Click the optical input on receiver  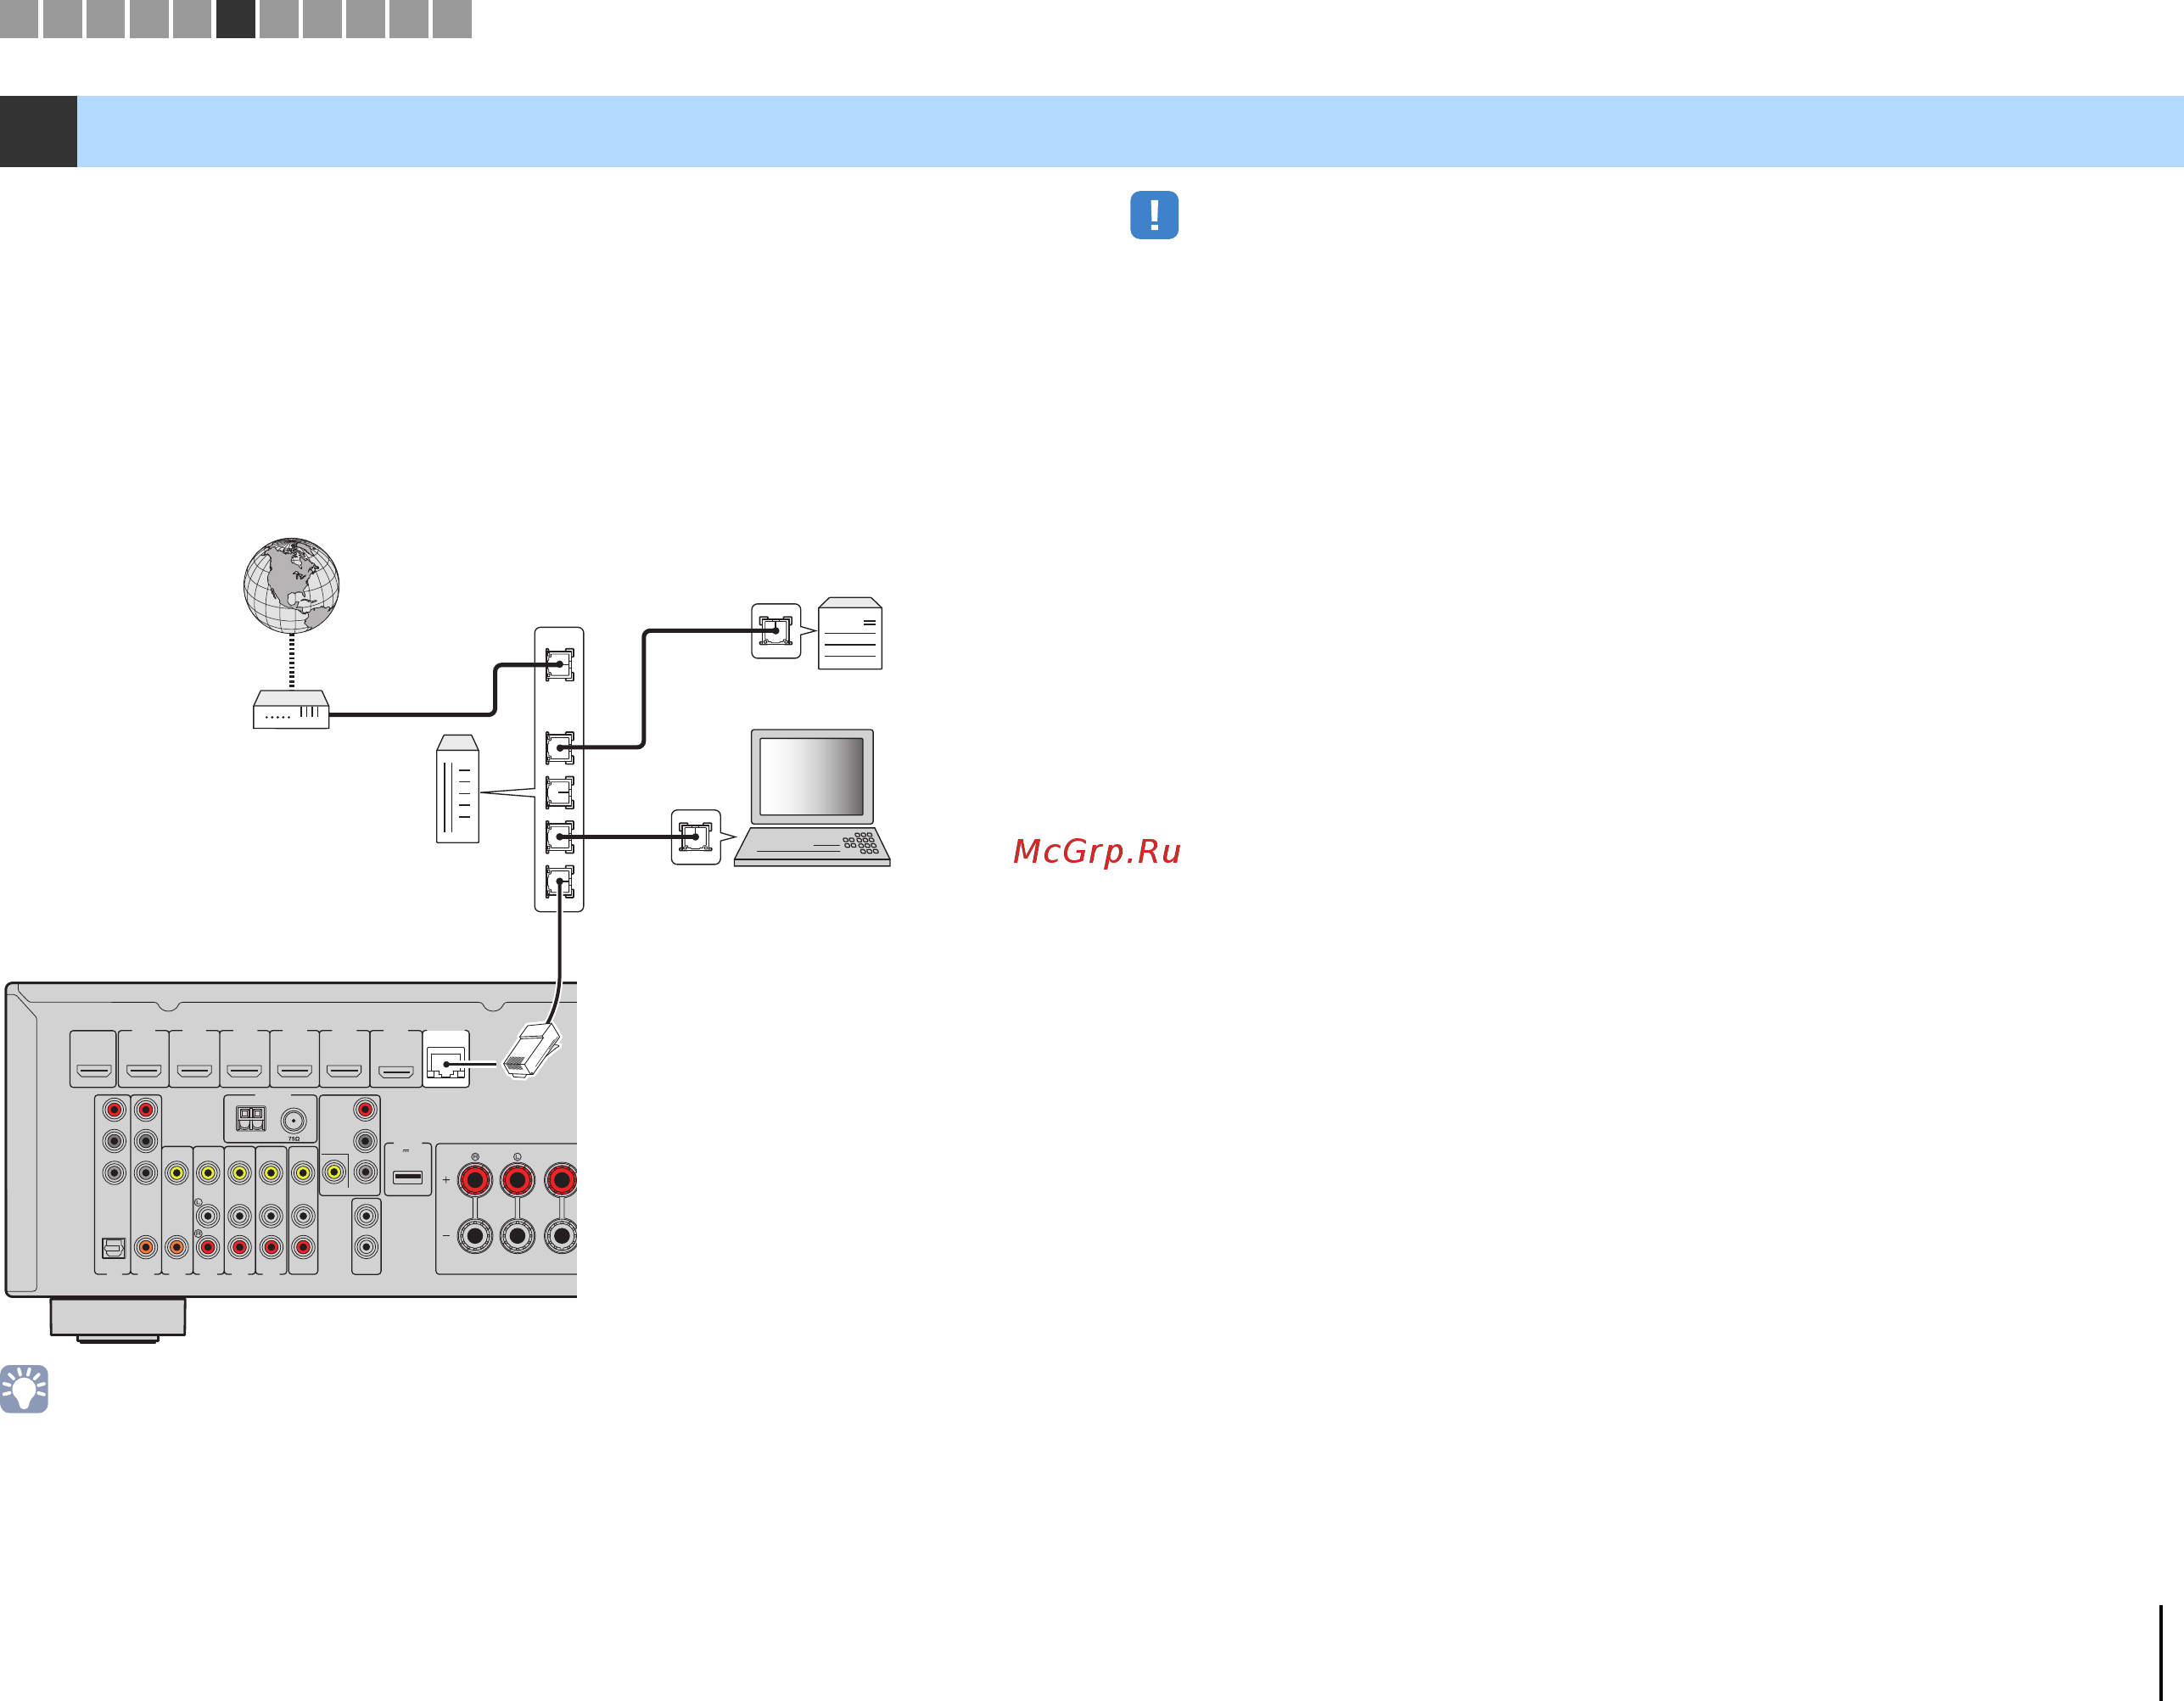coord(114,1247)
